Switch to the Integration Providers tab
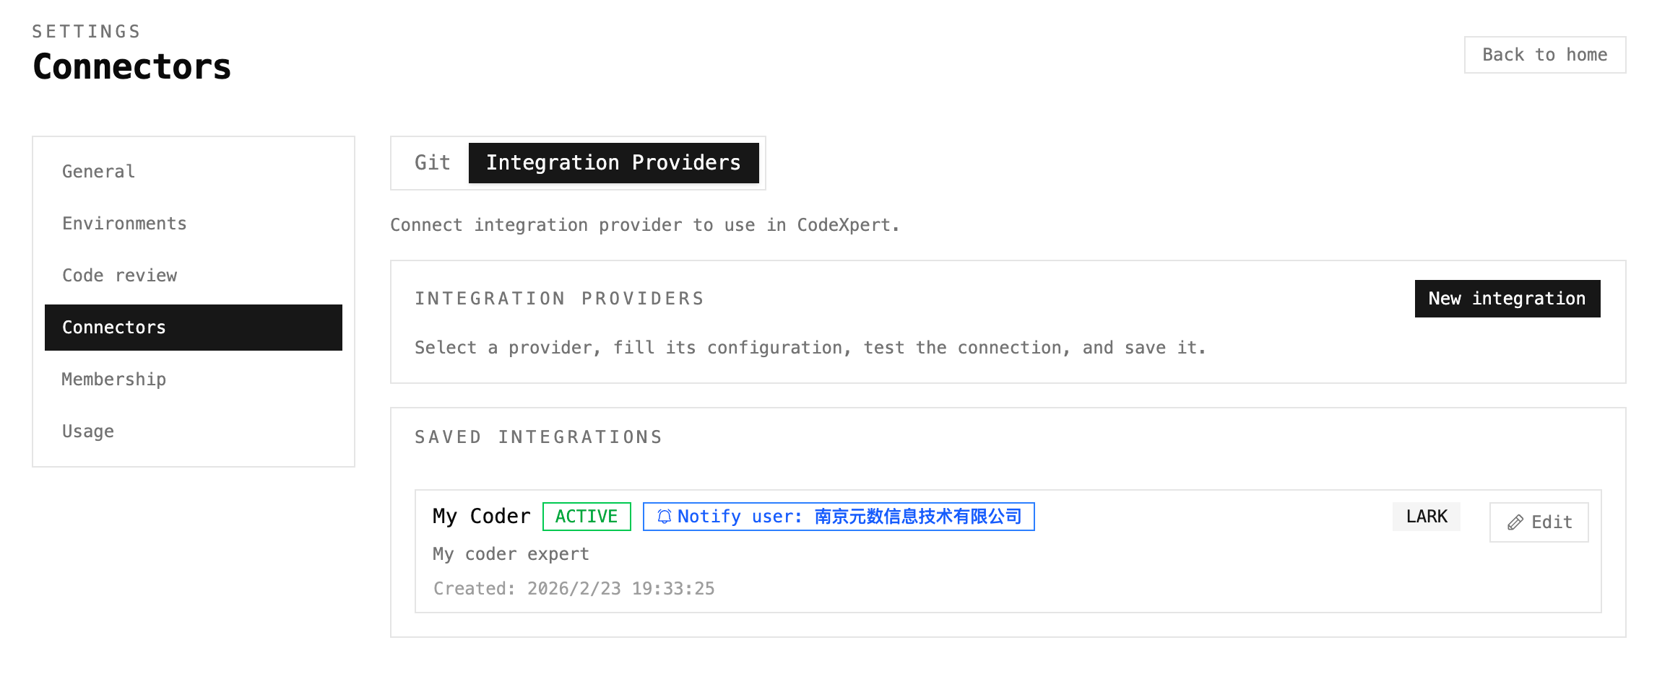Viewport: 1657px width, 684px height. 613,162
